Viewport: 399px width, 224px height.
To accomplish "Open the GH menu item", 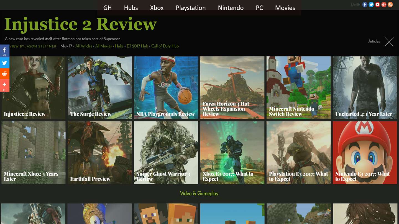I will pos(108,8).
